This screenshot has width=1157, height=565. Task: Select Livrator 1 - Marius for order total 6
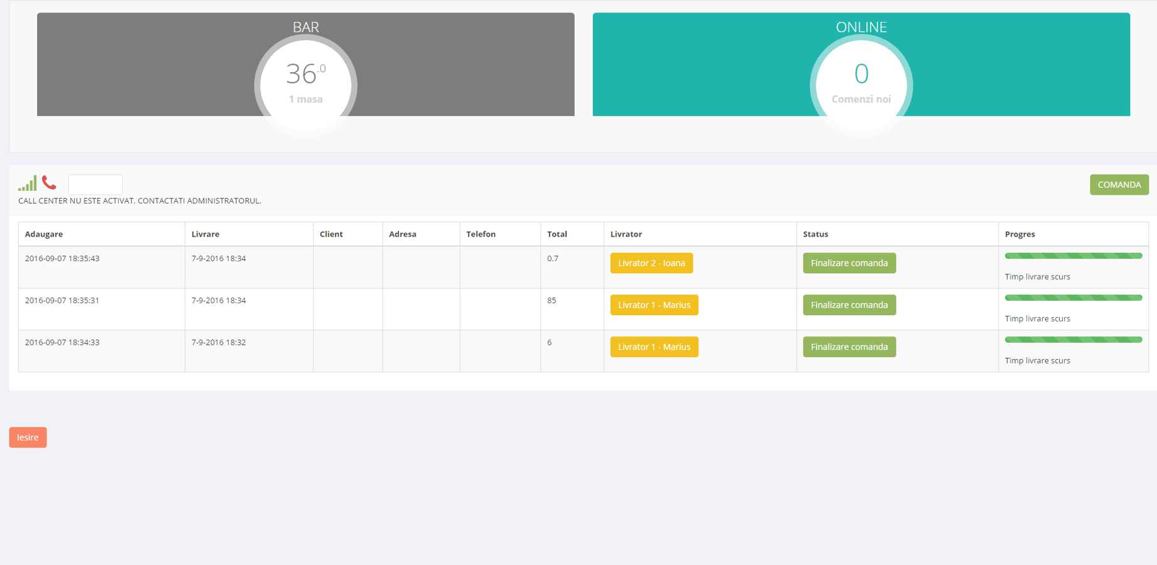654,347
